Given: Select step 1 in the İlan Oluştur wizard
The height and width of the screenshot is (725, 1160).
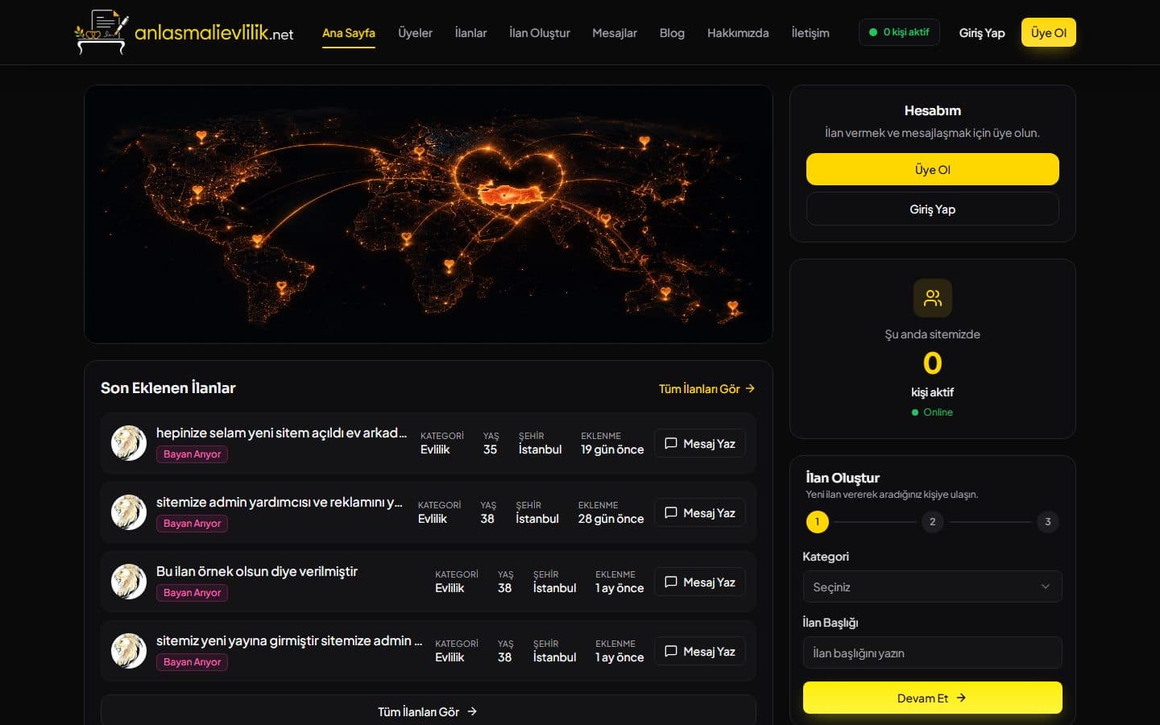Looking at the screenshot, I should click(x=817, y=522).
